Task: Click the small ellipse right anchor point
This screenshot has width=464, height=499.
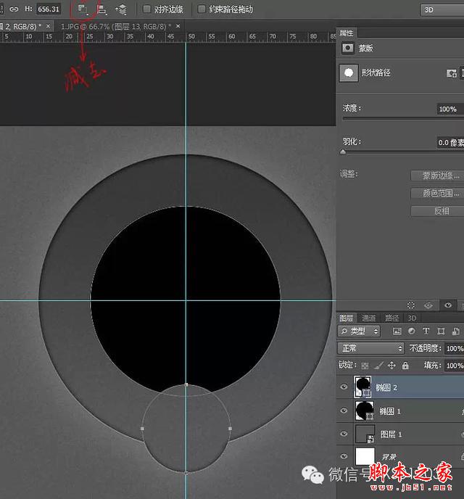Action: [231, 429]
